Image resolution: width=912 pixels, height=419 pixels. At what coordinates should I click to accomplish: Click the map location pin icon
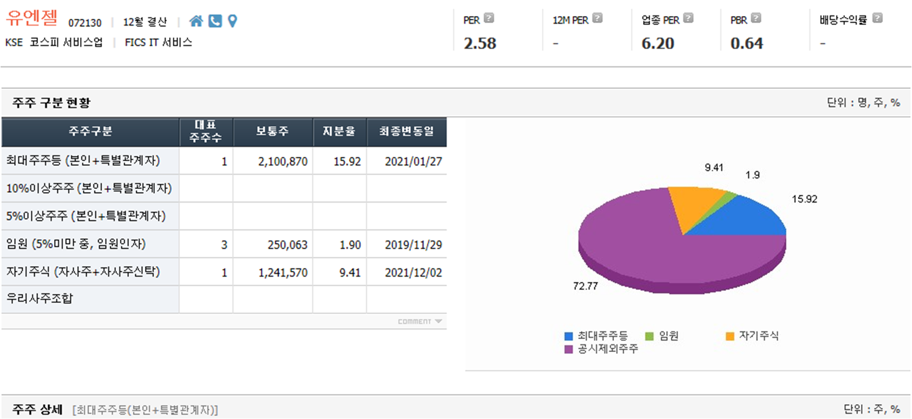pos(232,21)
